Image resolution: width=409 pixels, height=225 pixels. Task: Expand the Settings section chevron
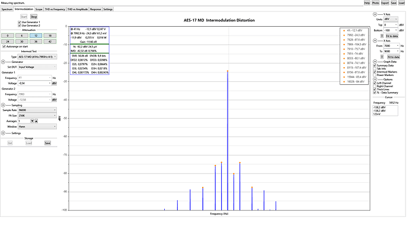3,133
